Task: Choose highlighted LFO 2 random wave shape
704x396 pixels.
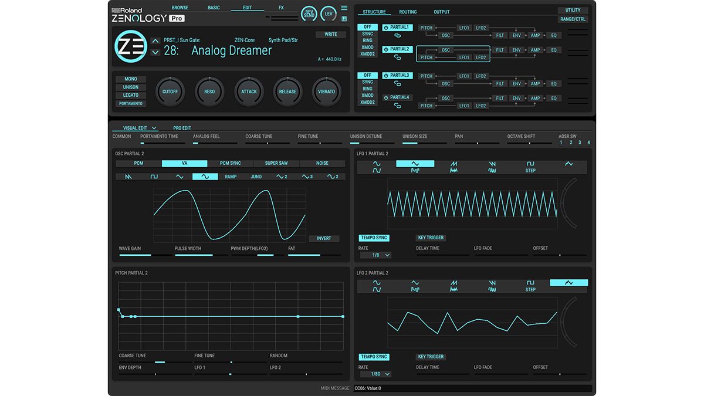Action: pyautogui.click(x=568, y=283)
